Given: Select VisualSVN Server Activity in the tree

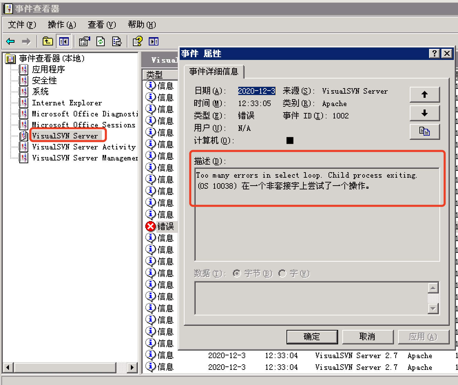Looking at the screenshot, I should pyautogui.click(x=84, y=147).
